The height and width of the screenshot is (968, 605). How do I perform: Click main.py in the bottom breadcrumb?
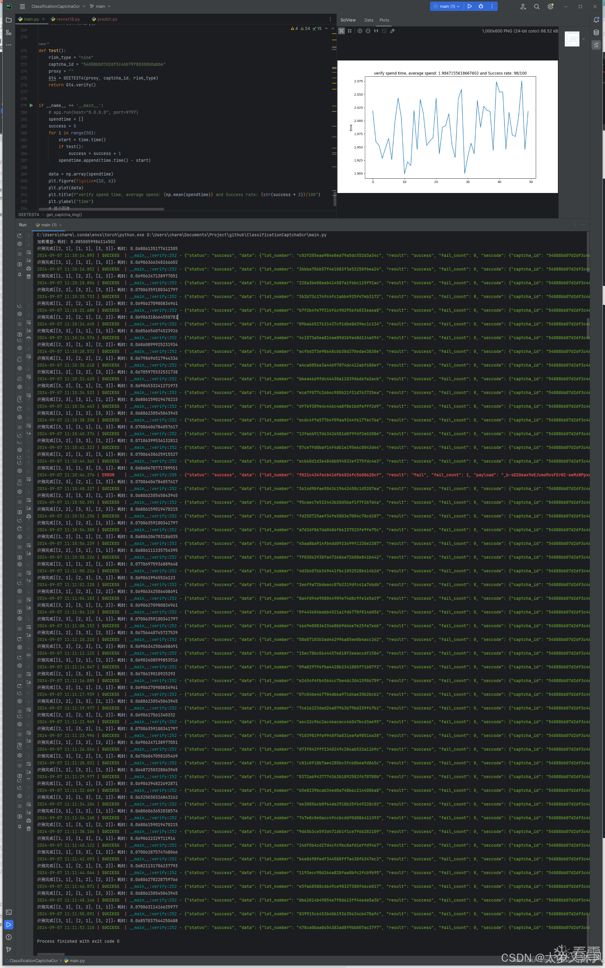pyautogui.click(x=77, y=961)
